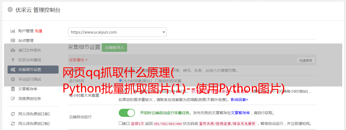The width and height of the screenshot is (346, 130).
Task: Check the 接口 pause-on-failure checkbox
Action: point(120,124)
